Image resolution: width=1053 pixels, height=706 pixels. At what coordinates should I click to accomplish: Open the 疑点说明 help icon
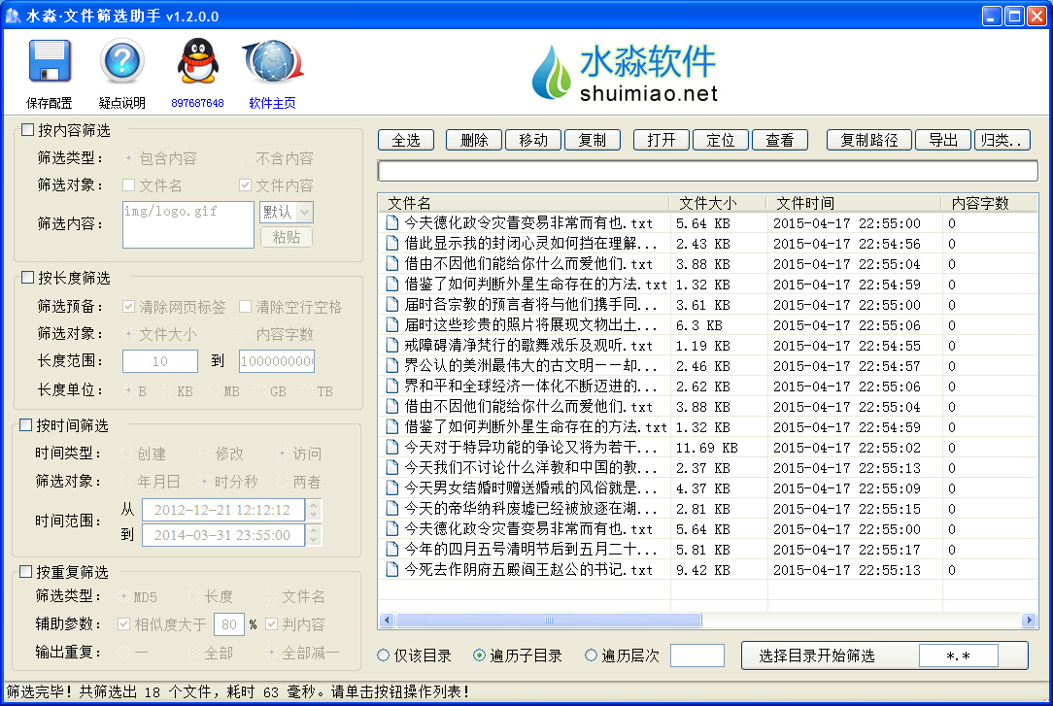pyautogui.click(x=120, y=60)
